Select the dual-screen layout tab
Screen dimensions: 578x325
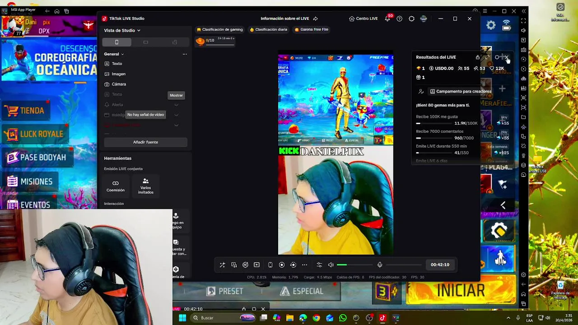[174, 42]
